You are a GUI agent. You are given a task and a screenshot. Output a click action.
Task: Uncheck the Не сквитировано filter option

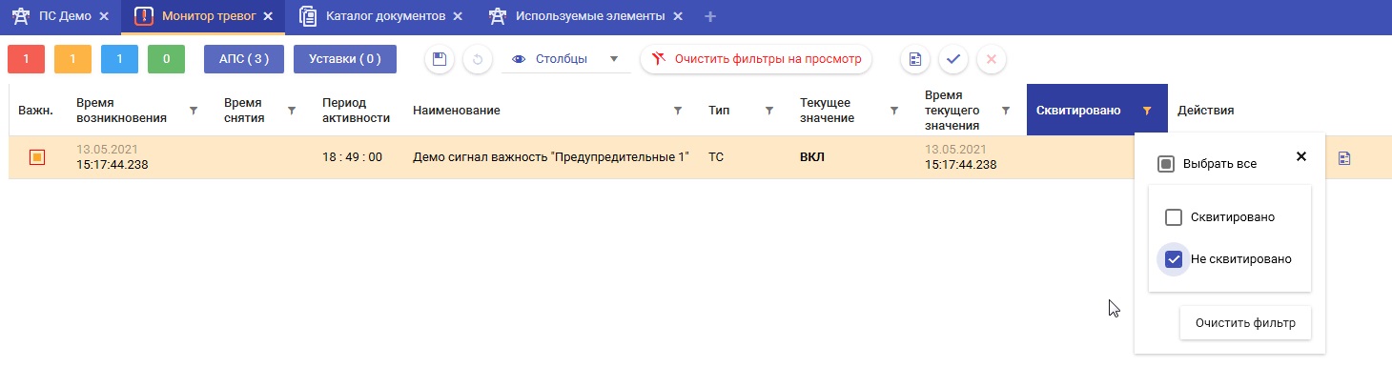click(x=1175, y=259)
